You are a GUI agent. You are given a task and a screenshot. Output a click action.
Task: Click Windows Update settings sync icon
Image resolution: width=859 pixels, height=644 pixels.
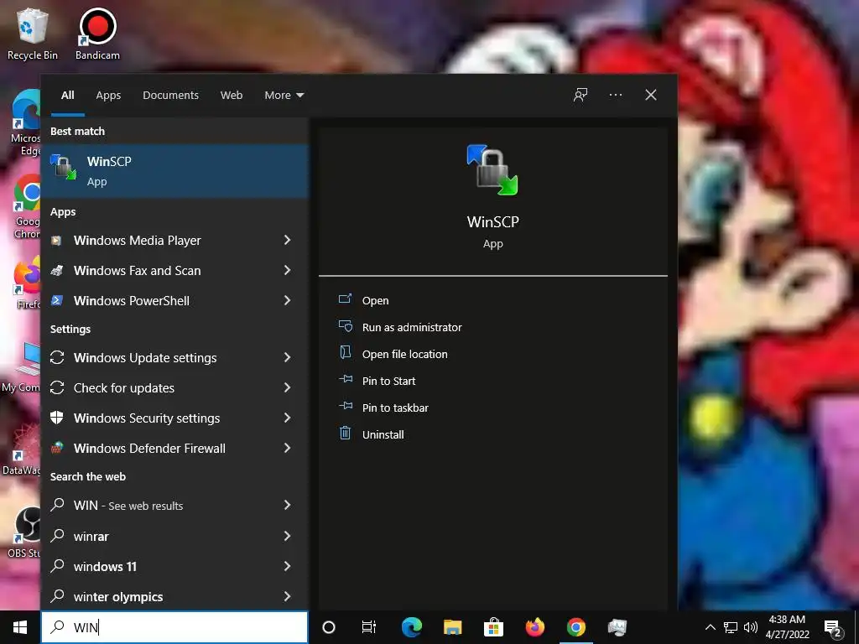pyautogui.click(x=57, y=357)
